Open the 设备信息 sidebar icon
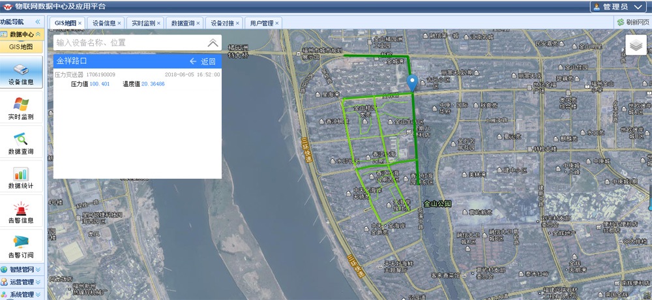Image resolution: width=652 pixels, height=300 pixels. coord(21,70)
